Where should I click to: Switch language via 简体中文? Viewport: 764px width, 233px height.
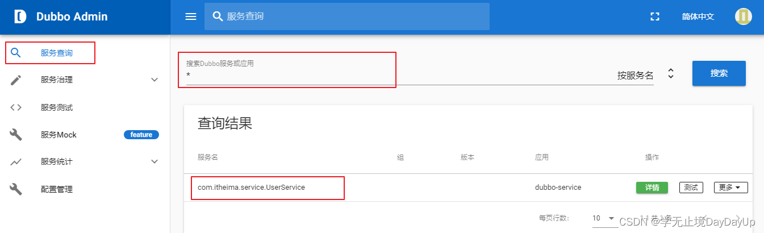pyautogui.click(x=698, y=16)
